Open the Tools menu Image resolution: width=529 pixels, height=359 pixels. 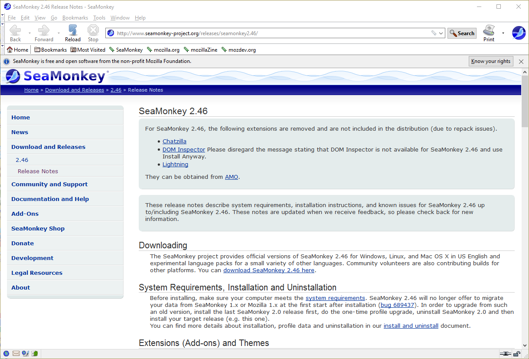coord(99,18)
